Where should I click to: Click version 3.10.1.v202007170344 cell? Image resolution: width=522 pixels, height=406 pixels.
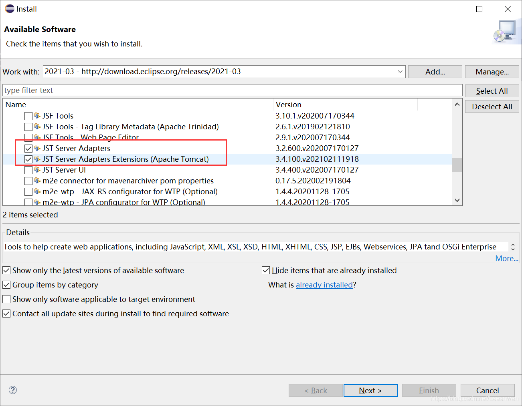click(315, 116)
